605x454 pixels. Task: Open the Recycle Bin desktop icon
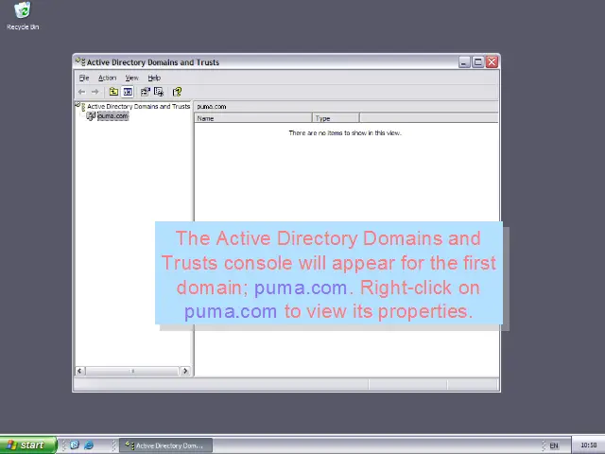pos(23,16)
